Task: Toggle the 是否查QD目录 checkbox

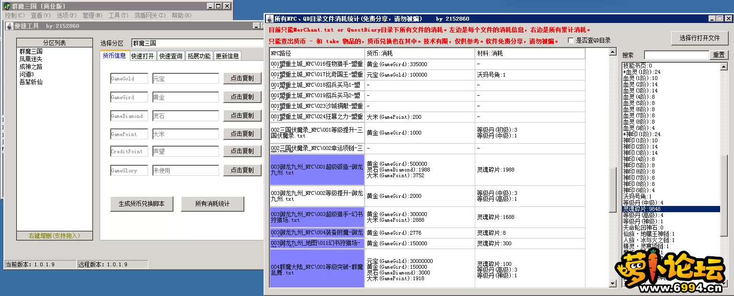Action: pyautogui.click(x=571, y=41)
